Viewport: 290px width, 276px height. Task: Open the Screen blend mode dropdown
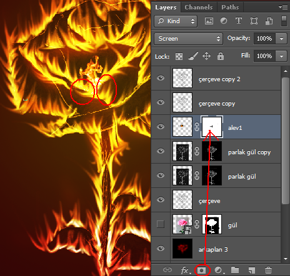pyautogui.click(x=188, y=39)
